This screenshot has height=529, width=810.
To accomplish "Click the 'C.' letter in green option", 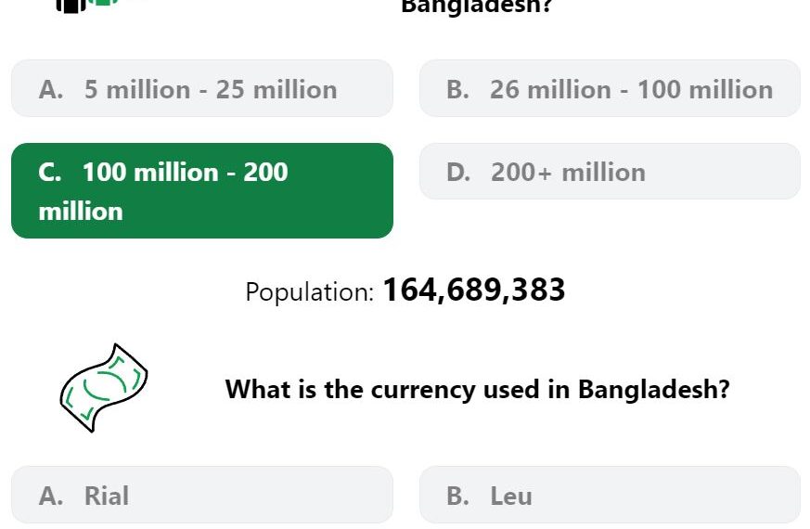I will click(x=50, y=172).
